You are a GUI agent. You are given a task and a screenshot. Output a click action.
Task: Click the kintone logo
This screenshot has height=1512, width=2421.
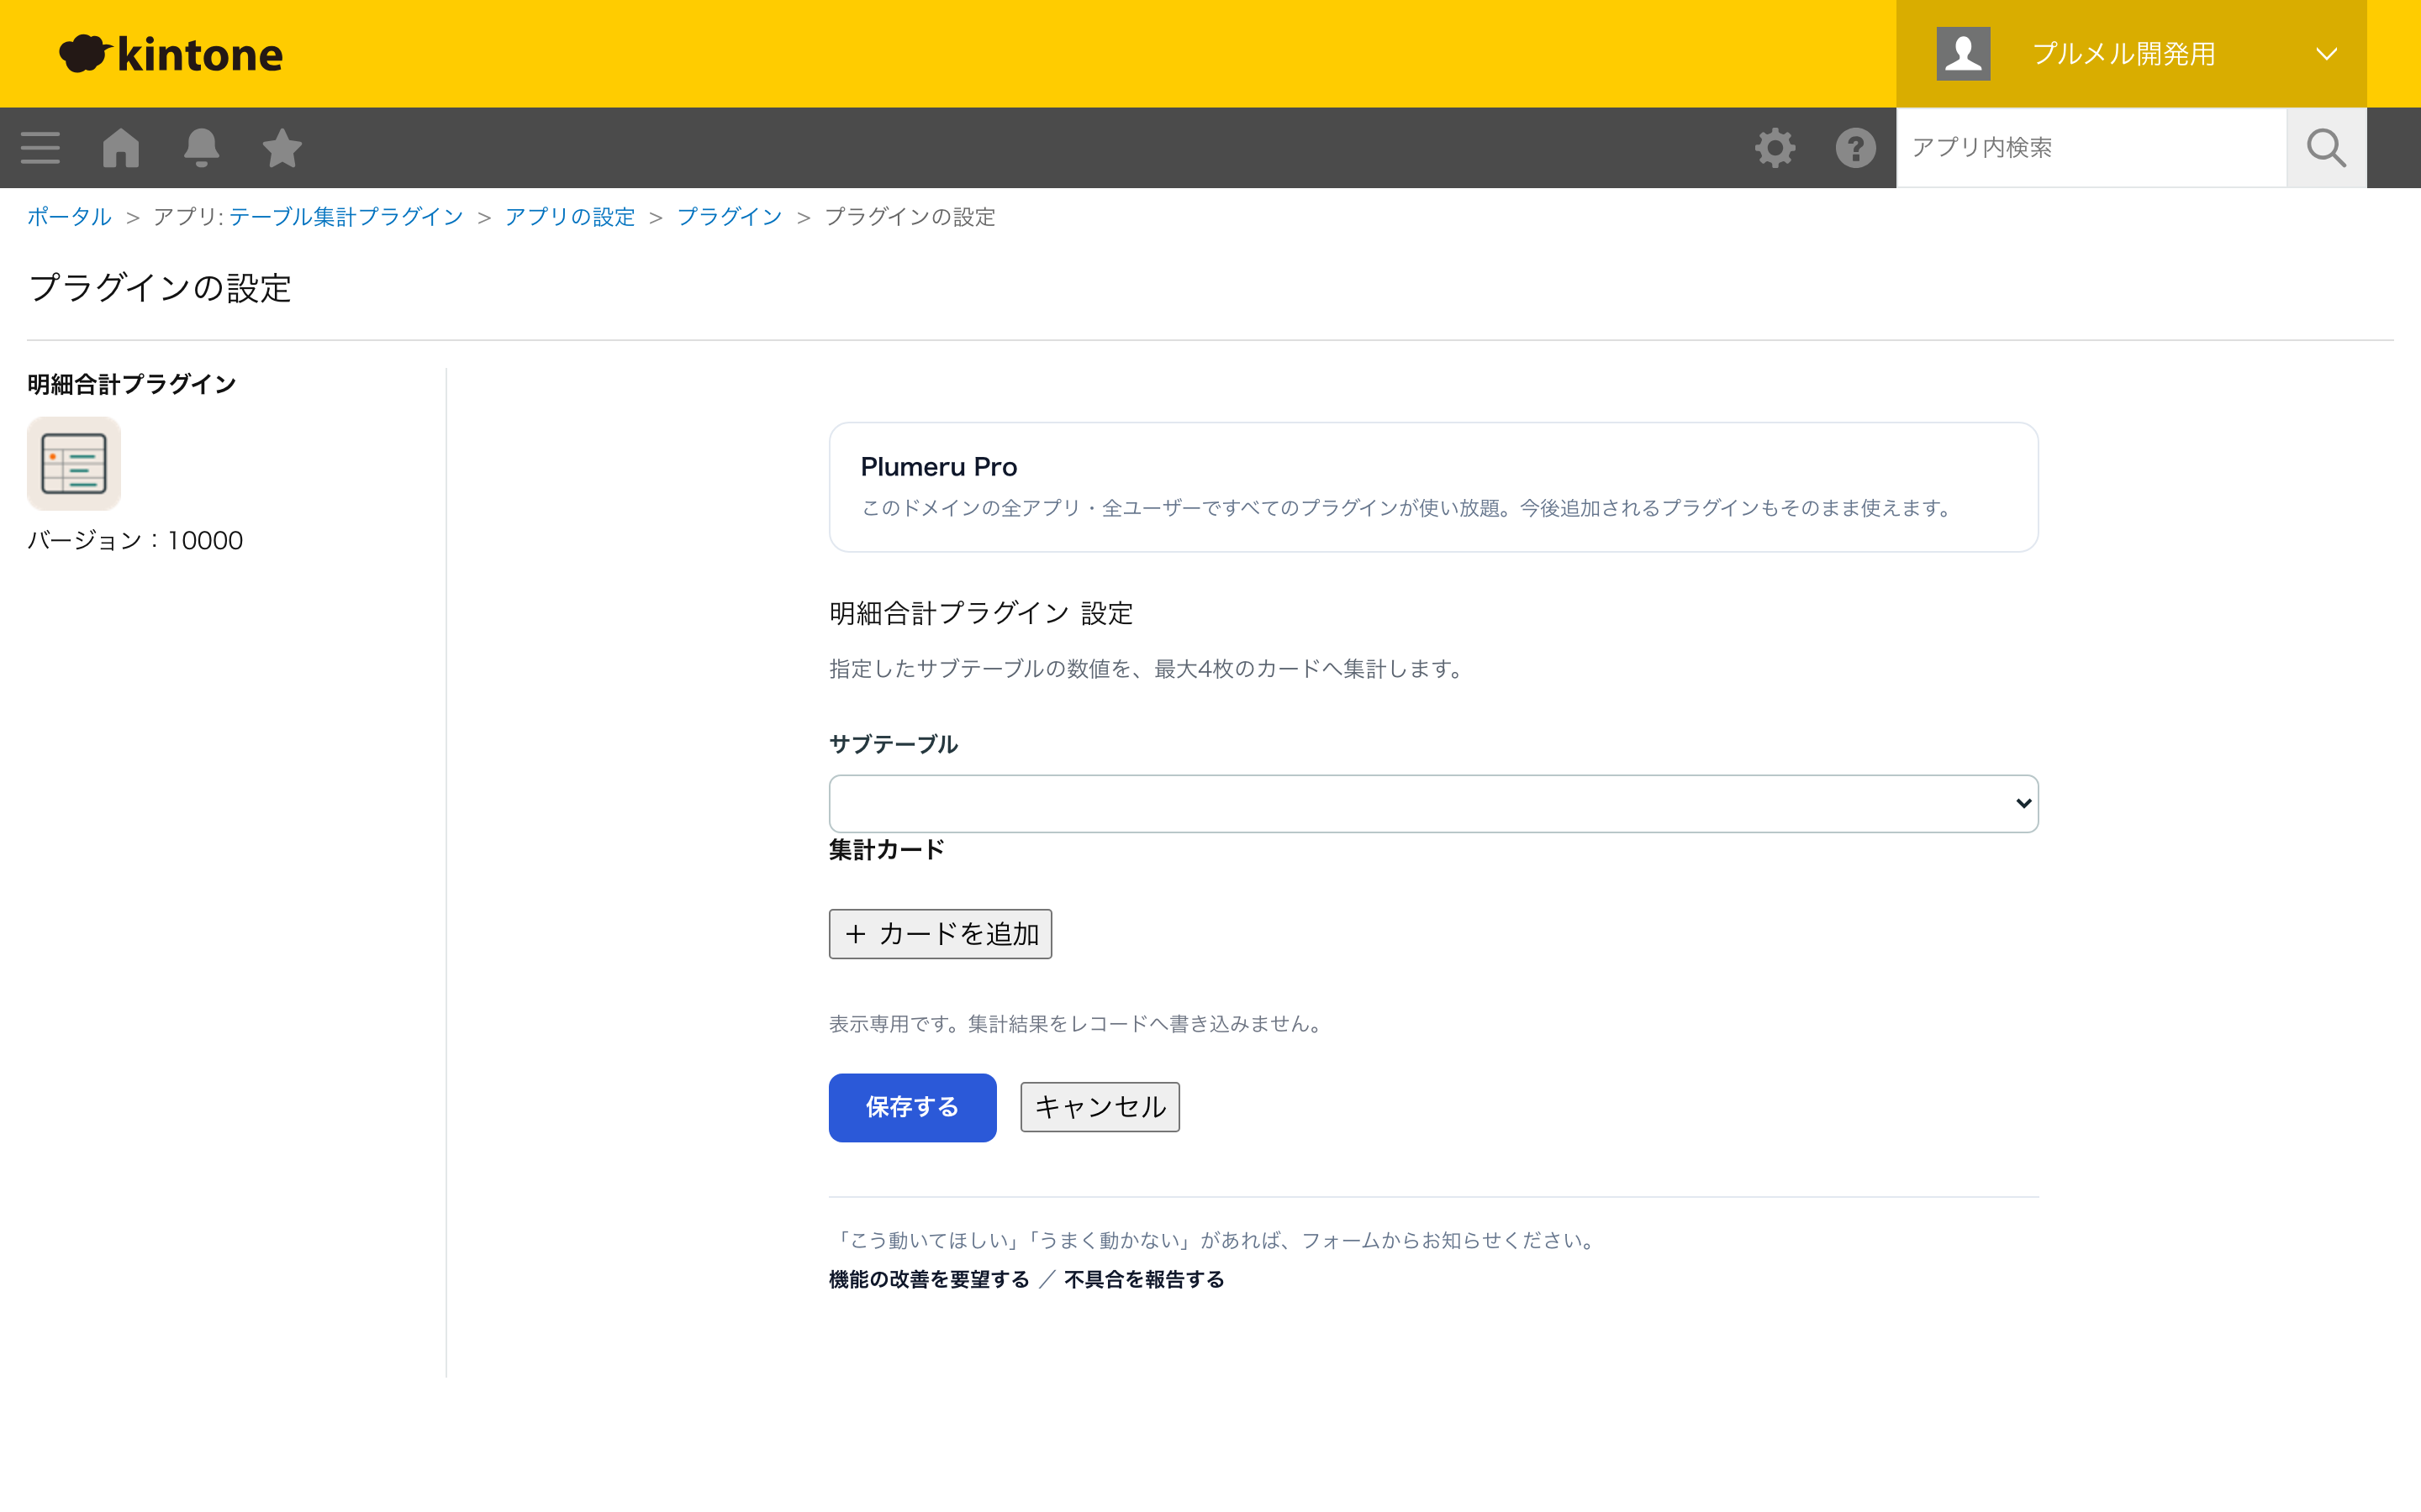tap(171, 54)
